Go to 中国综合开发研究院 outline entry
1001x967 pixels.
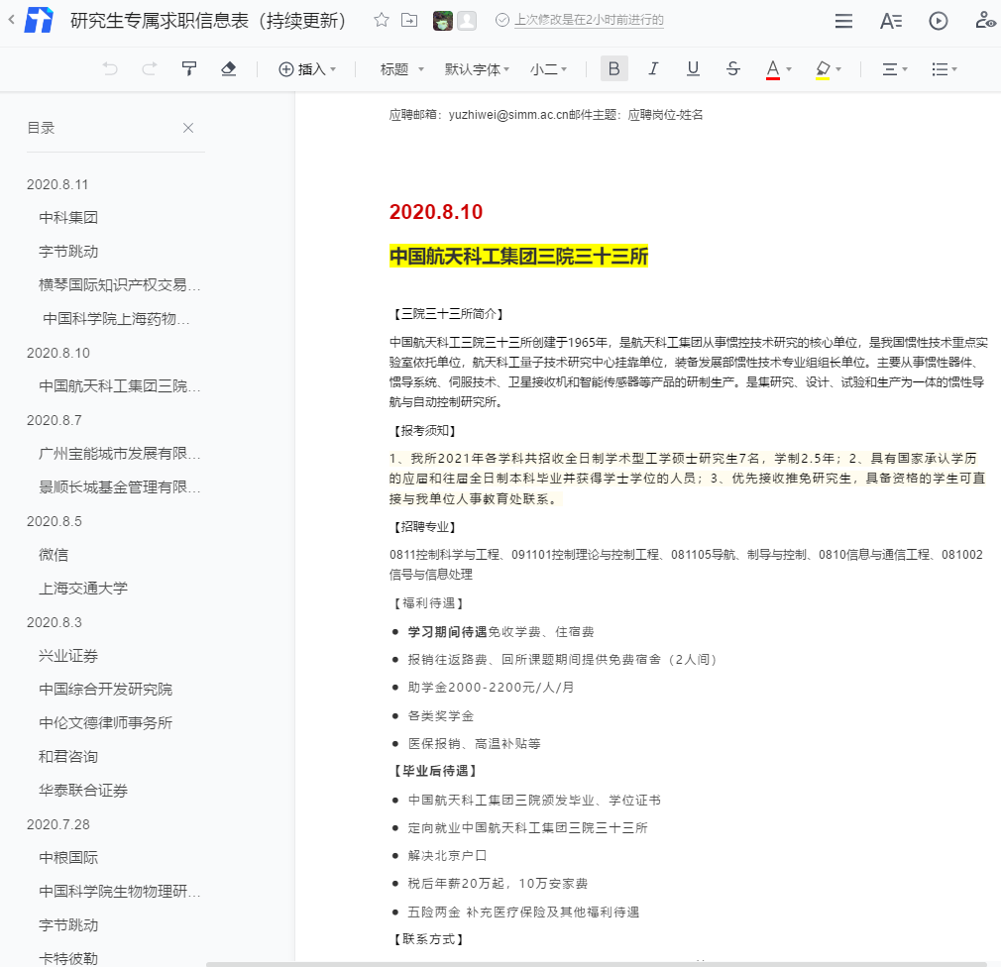pos(105,690)
